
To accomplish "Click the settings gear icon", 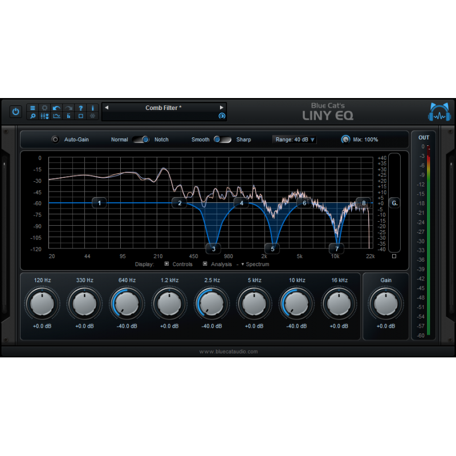I will pyautogui.click(x=44, y=108).
